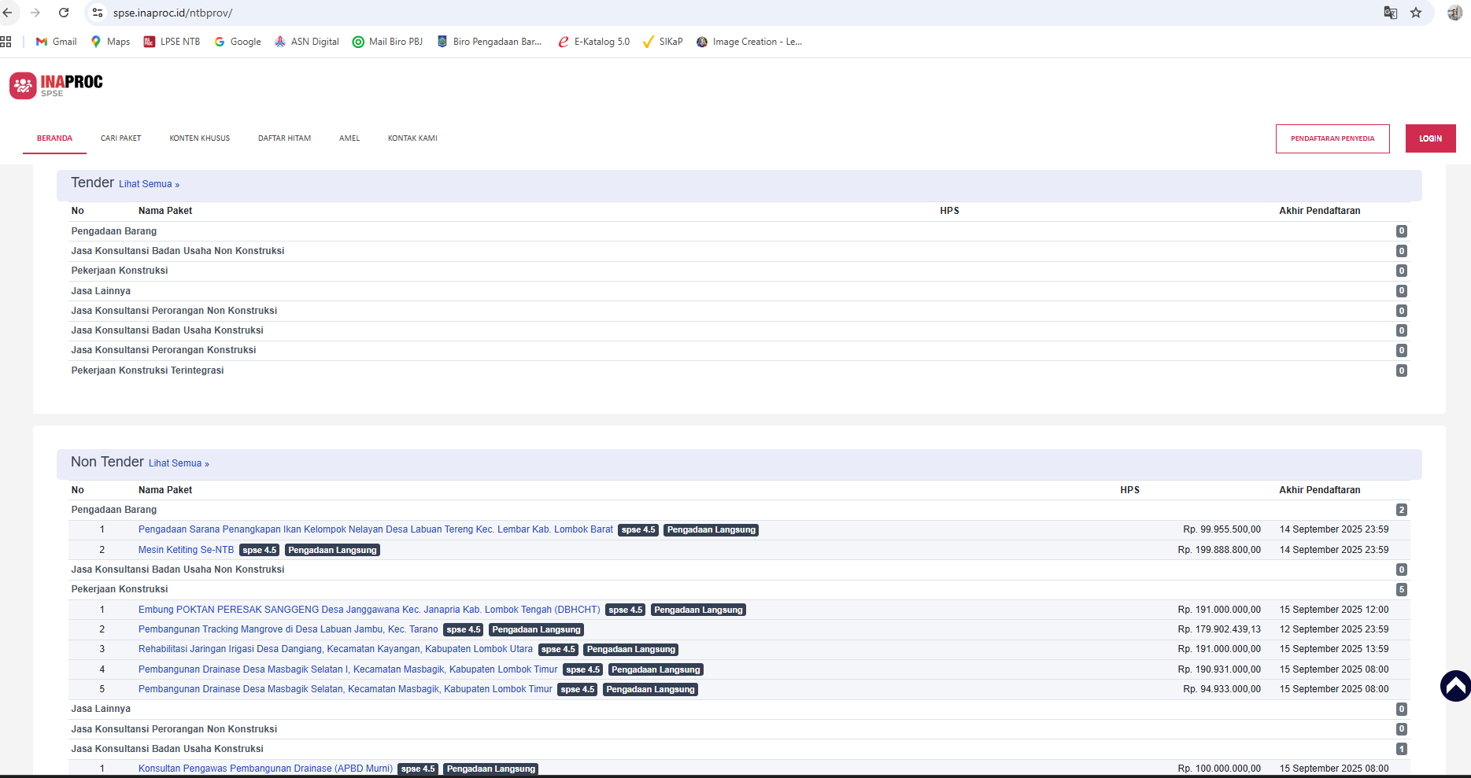Screen dimensions: 1471x778
Task: Open the Google Translate page icon
Action: 1391,13
